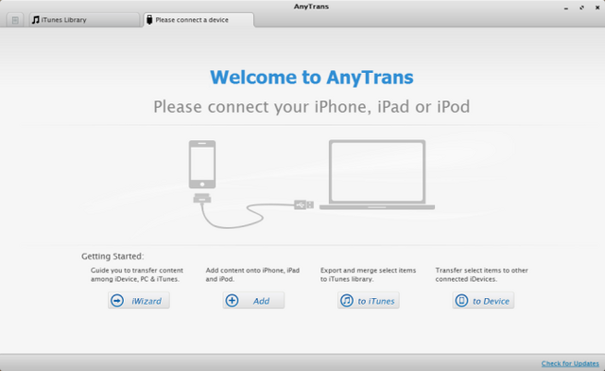Switch to the iTunes Library tab
The width and height of the screenshot is (605, 371).
[84, 20]
